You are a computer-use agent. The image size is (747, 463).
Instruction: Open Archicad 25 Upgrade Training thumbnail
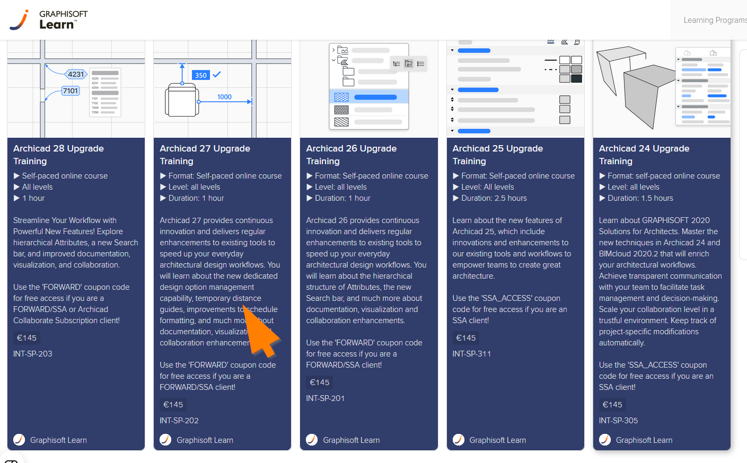(x=515, y=89)
